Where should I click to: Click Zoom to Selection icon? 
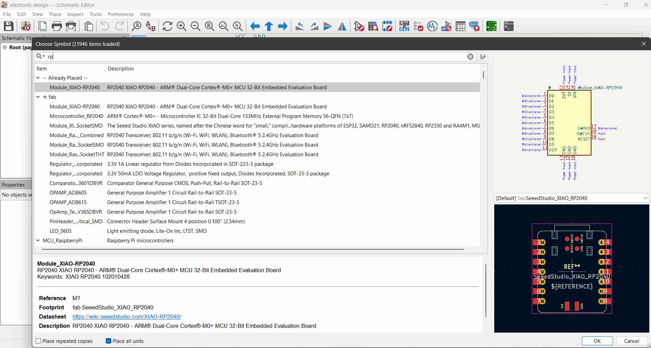coord(238,26)
